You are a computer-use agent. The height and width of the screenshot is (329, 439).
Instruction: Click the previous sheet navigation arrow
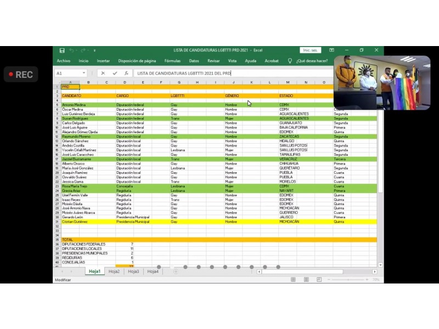point(62,271)
